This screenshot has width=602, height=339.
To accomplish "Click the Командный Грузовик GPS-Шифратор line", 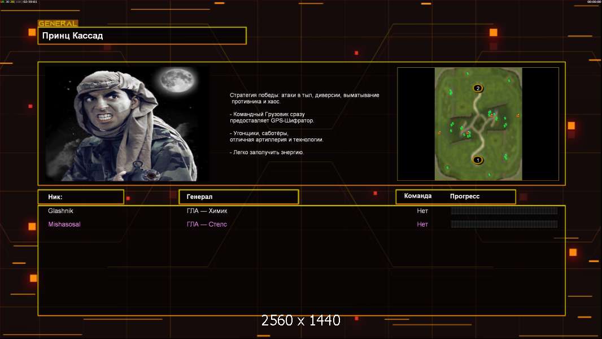I will tap(272, 118).
